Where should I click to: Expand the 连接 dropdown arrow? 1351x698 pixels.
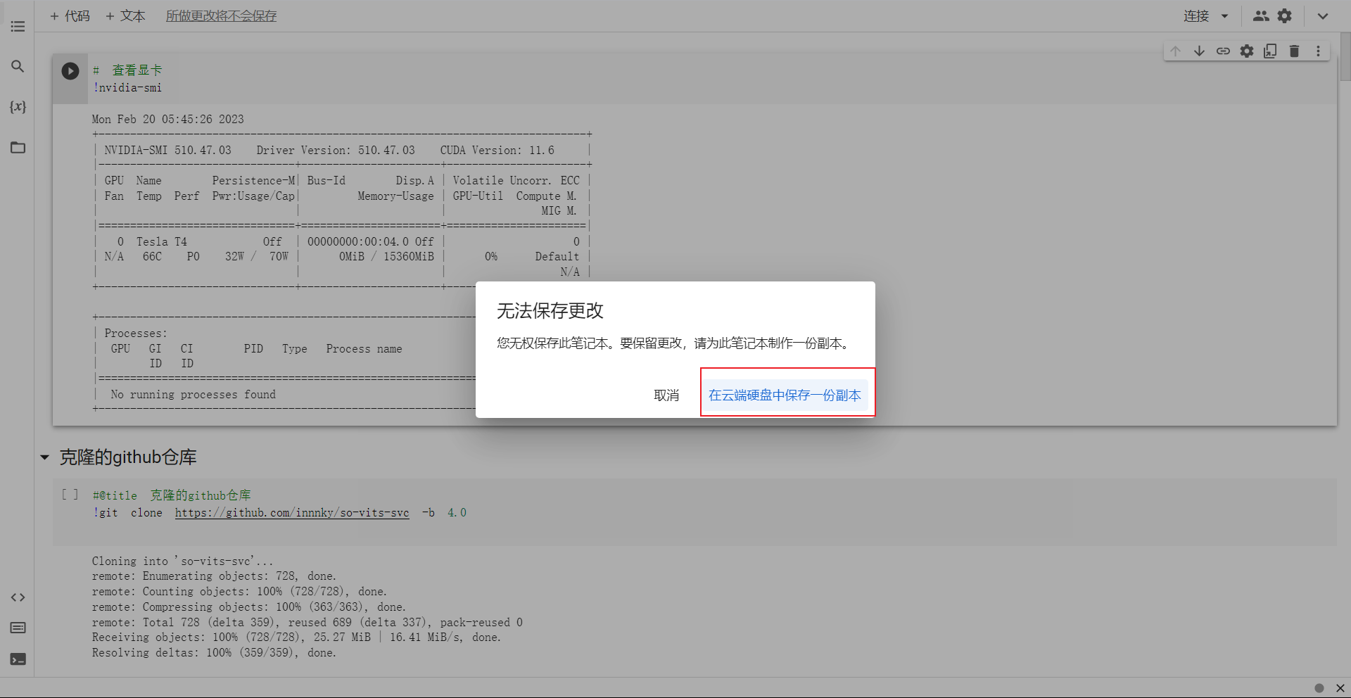[x=1224, y=16]
